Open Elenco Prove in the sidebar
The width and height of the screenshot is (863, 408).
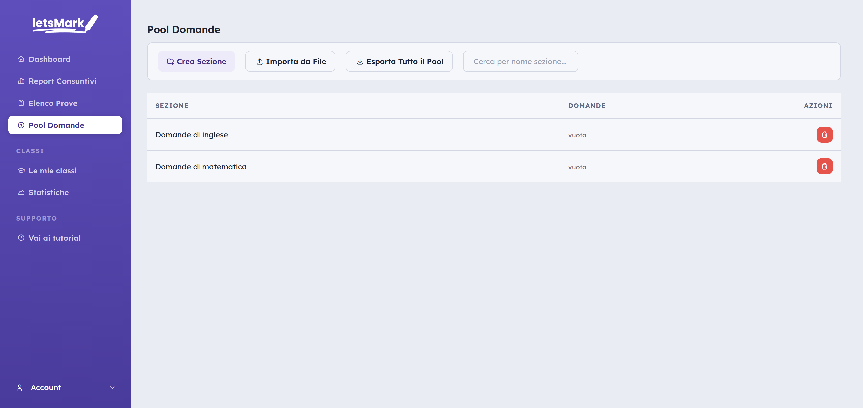[65, 103]
